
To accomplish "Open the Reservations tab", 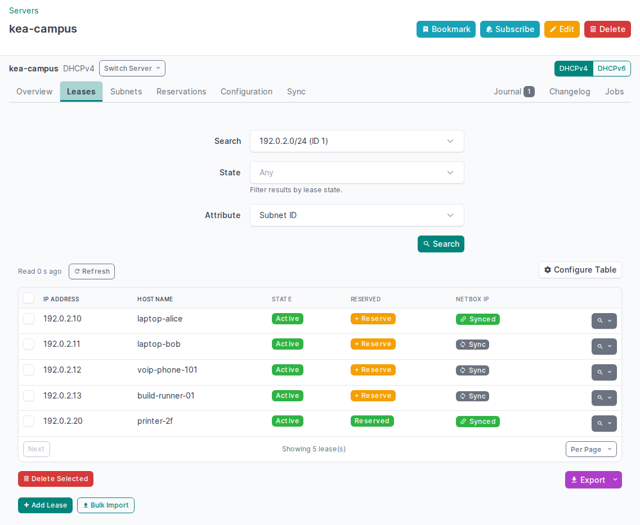I will pyautogui.click(x=181, y=92).
